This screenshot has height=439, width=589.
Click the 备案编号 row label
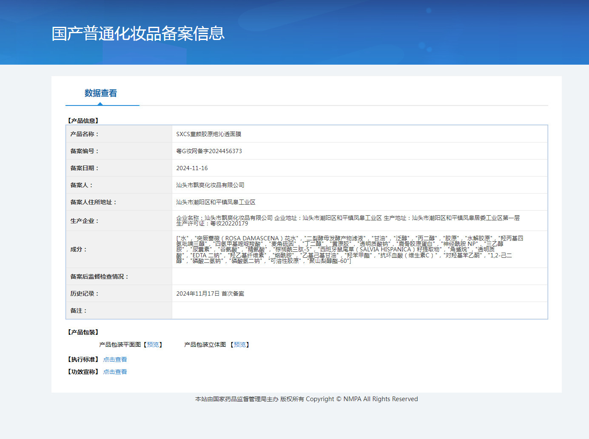tap(85, 151)
